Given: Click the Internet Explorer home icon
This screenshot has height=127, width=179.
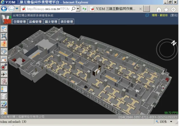Looking at the screenshot, I should 159,10.
